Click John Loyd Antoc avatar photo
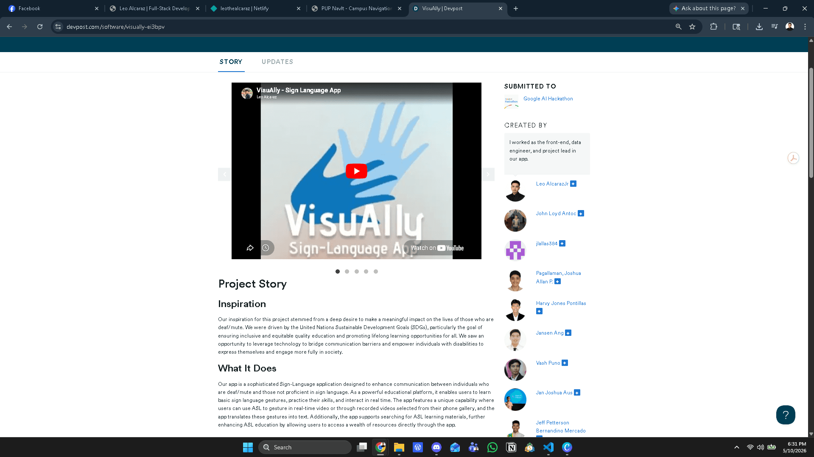Screen dimensions: 814x457 (x=515, y=221)
